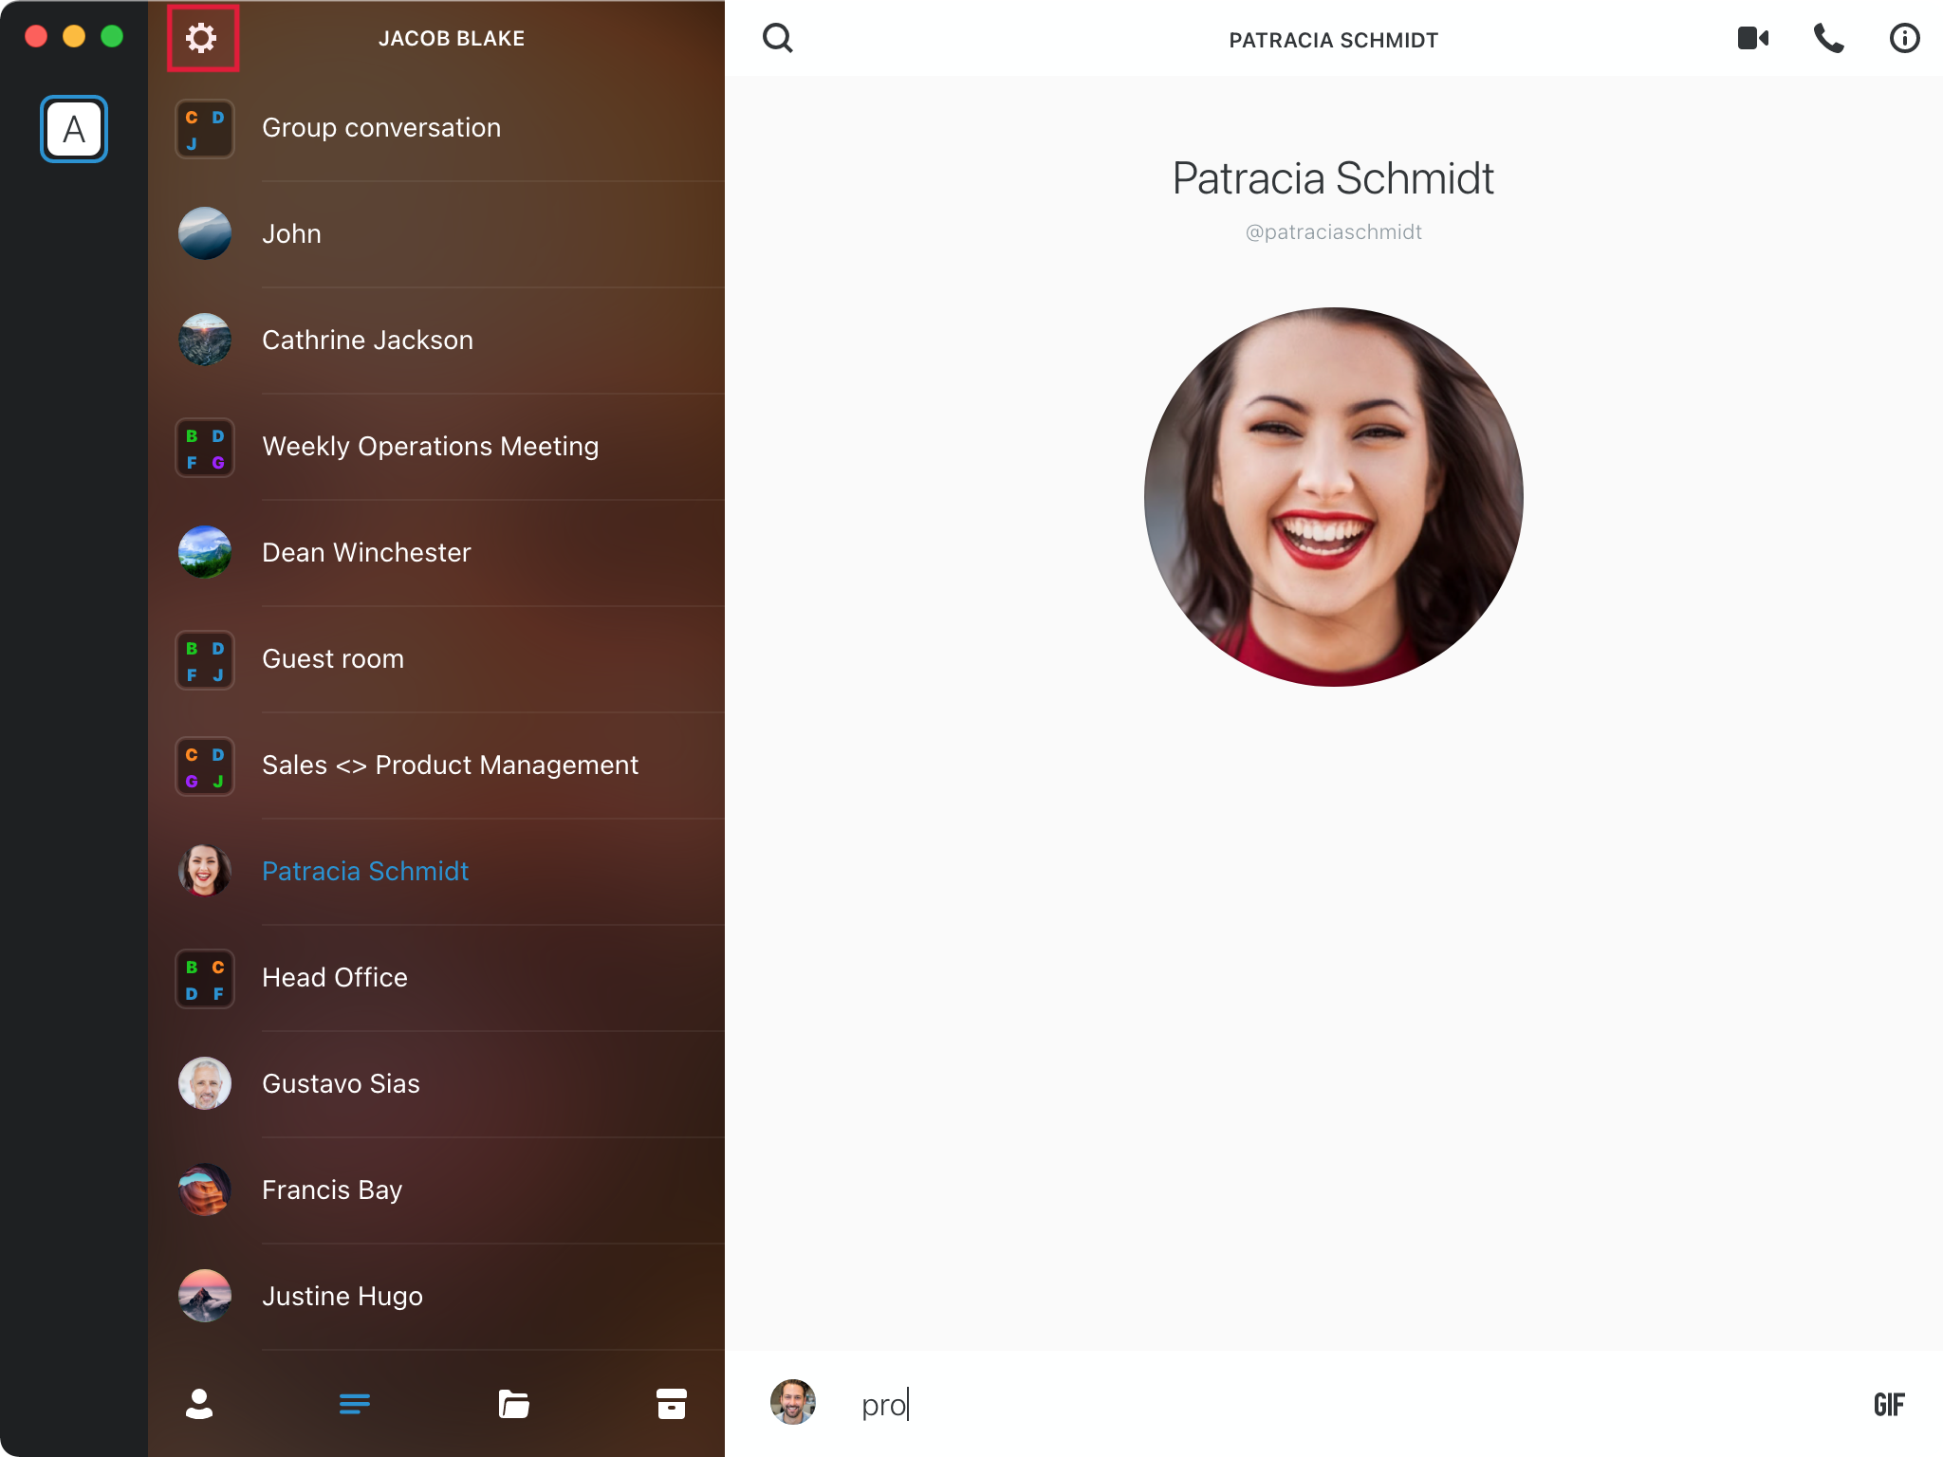Click Dean Winchester's avatar thumbnail
The image size is (1943, 1457).
point(205,552)
